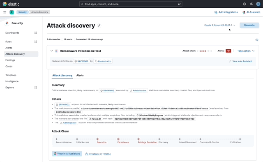The width and height of the screenshot is (263, 162).
Task: Select Attack discovery in the sidebar
Action: tap(21, 54)
